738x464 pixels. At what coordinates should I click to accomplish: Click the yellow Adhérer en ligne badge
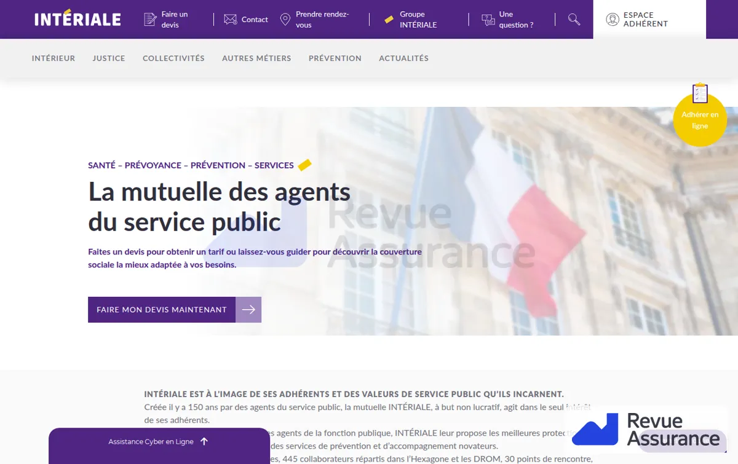pos(700,120)
